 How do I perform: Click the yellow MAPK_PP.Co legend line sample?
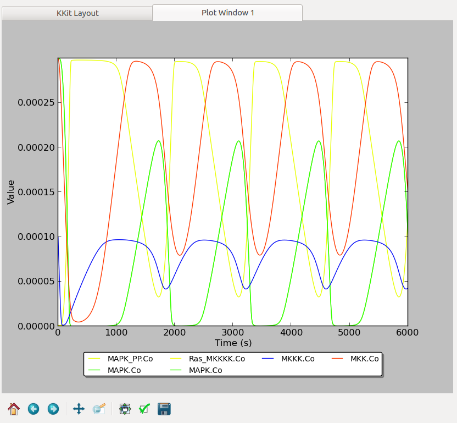[94, 359]
